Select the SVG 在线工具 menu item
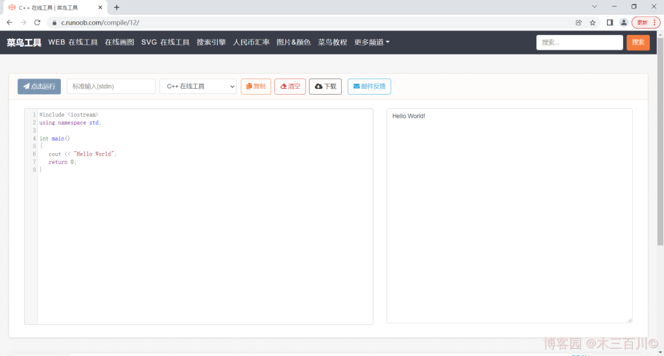664x356 pixels. click(165, 42)
